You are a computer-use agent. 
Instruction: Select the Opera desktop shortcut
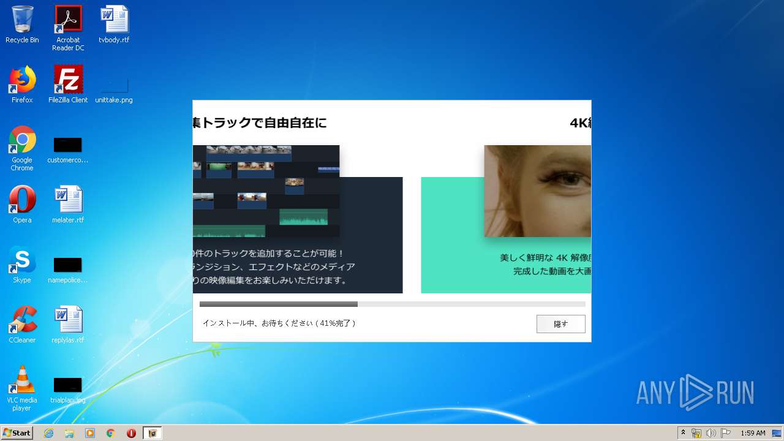pos(22,205)
